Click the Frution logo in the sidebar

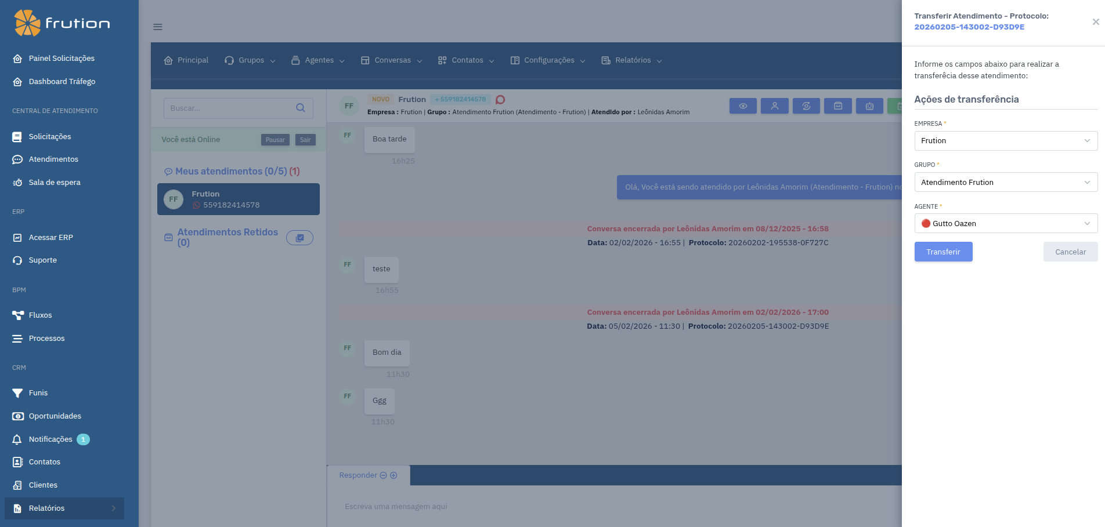62,24
